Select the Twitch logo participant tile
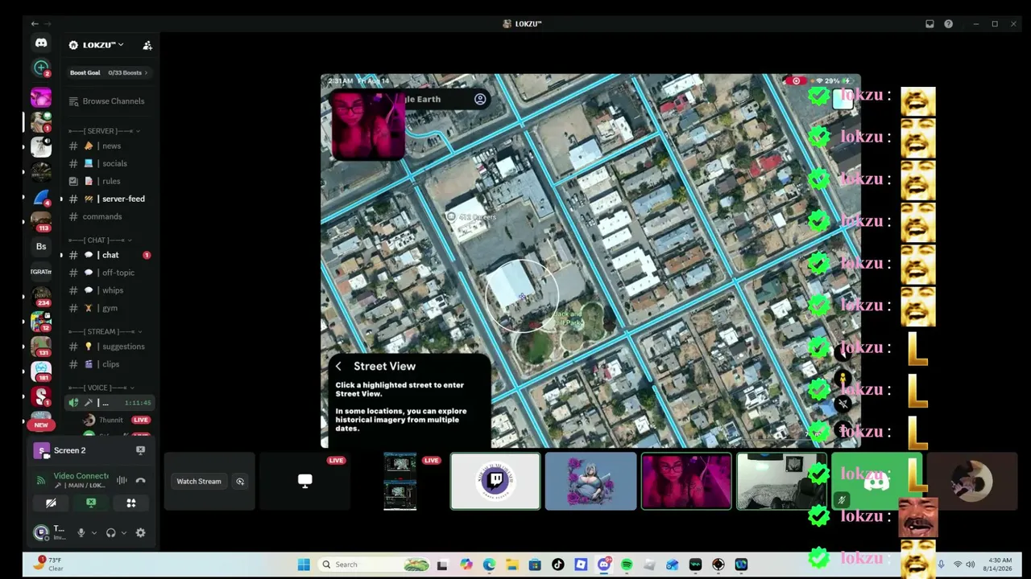1031x579 pixels. coord(495,482)
